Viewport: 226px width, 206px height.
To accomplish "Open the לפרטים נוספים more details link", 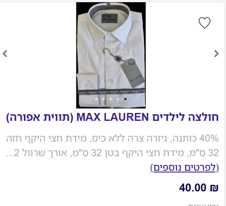I will (x=185, y=168).
